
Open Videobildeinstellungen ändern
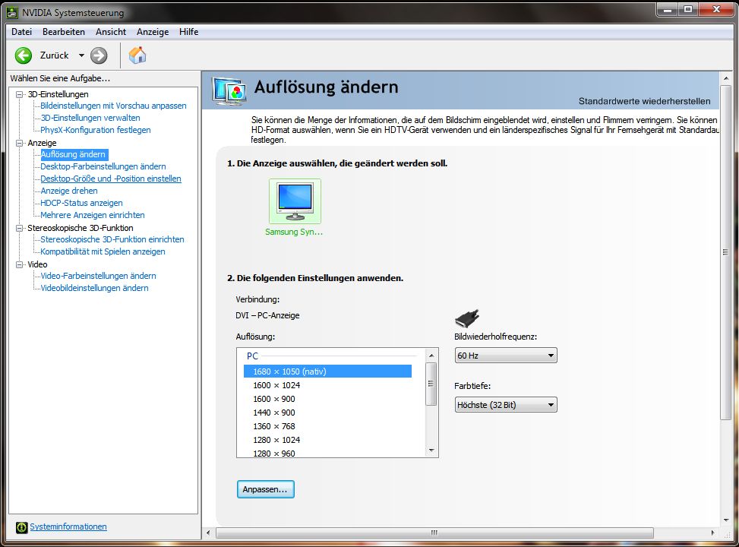click(94, 288)
